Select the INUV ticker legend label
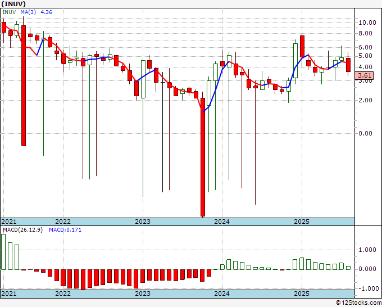 tap(10, 12)
